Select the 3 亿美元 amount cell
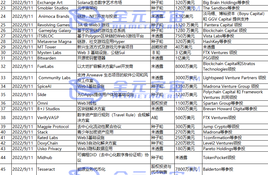This screenshot has height=175, width=268. [188, 52]
